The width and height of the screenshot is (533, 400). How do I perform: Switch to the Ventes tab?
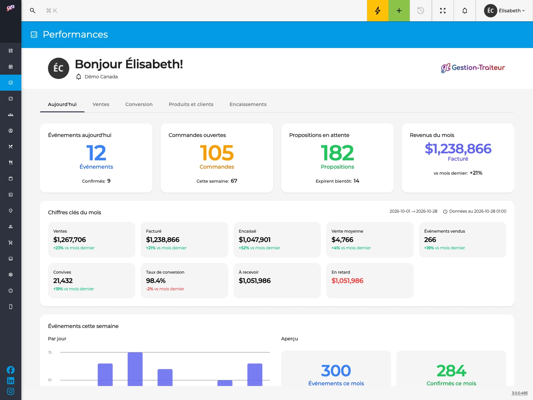101,104
